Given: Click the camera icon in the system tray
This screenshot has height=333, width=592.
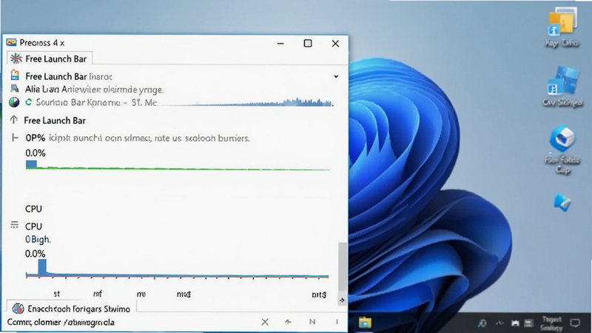Looking at the screenshot, I should tap(515, 323).
